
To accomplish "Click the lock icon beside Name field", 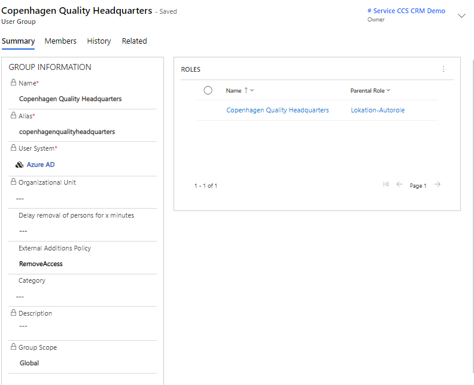I will pos(13,83).
